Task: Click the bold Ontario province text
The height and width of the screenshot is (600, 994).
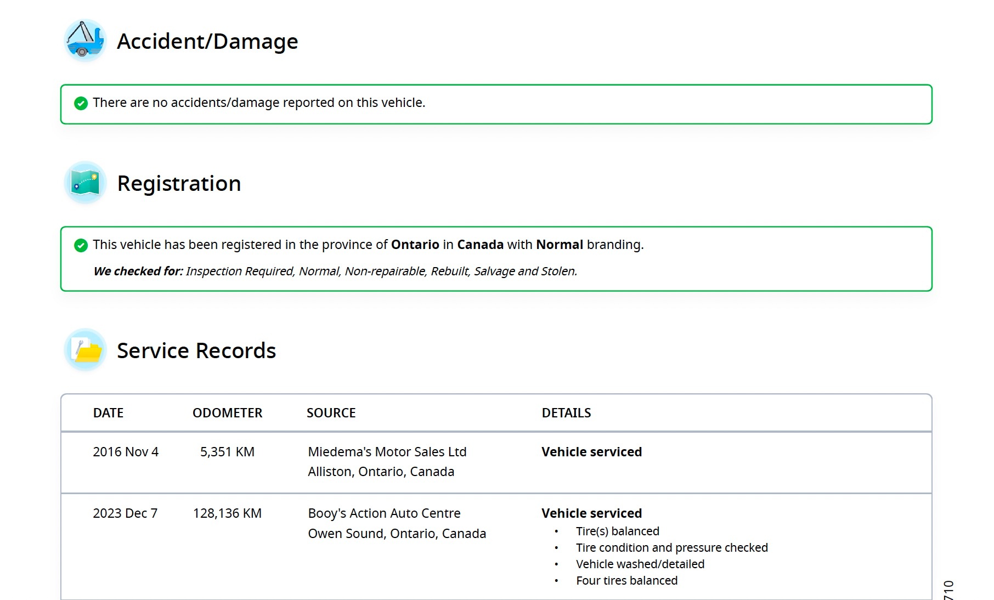Action: [x=415, y=245]
